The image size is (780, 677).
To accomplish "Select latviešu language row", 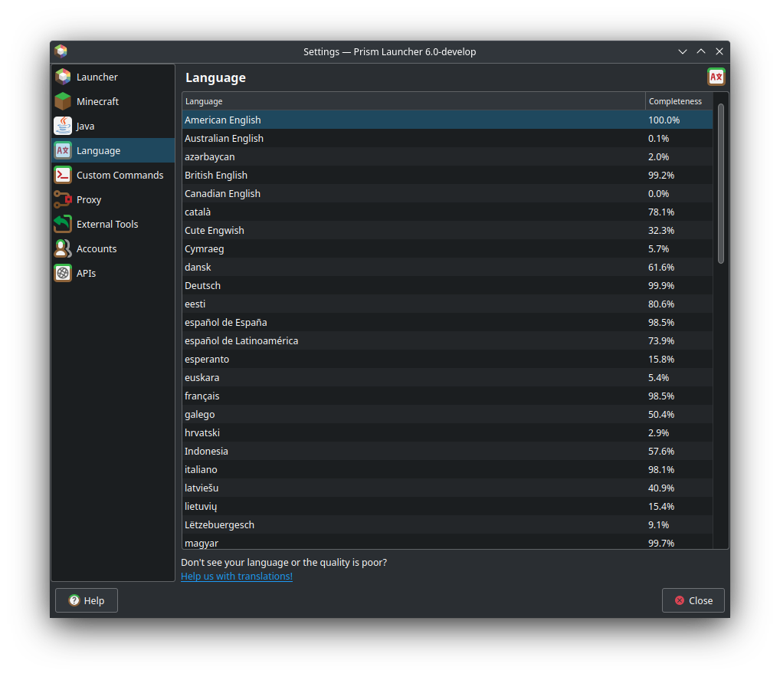I will (447, 488).
